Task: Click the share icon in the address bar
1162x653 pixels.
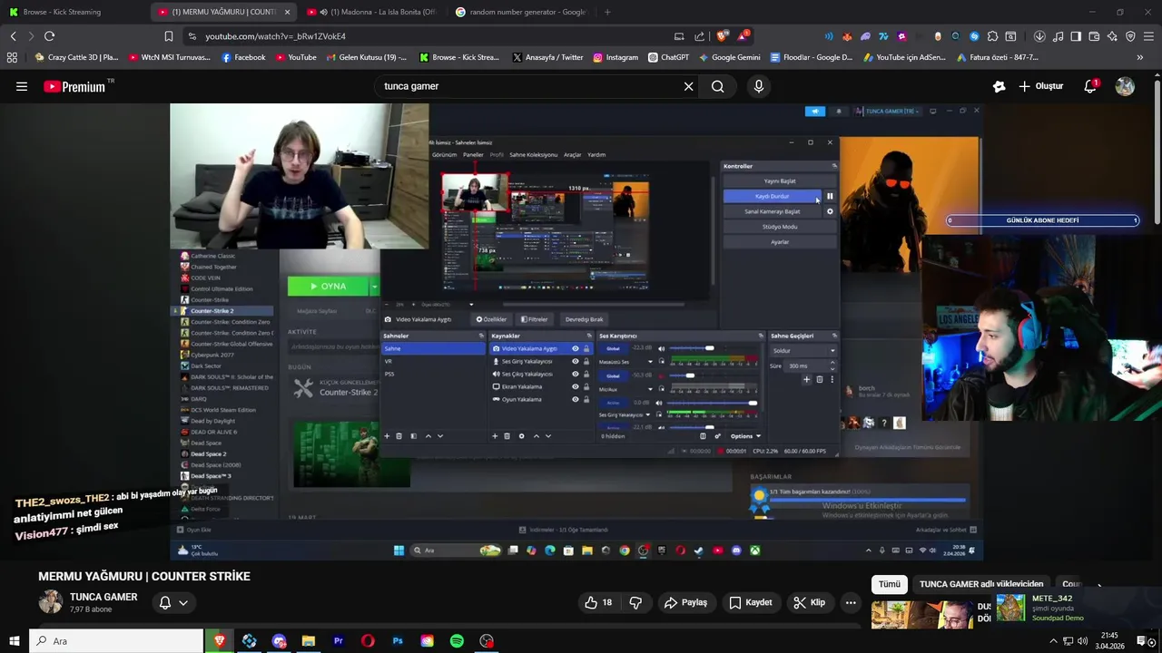Action: pos(700,36)
